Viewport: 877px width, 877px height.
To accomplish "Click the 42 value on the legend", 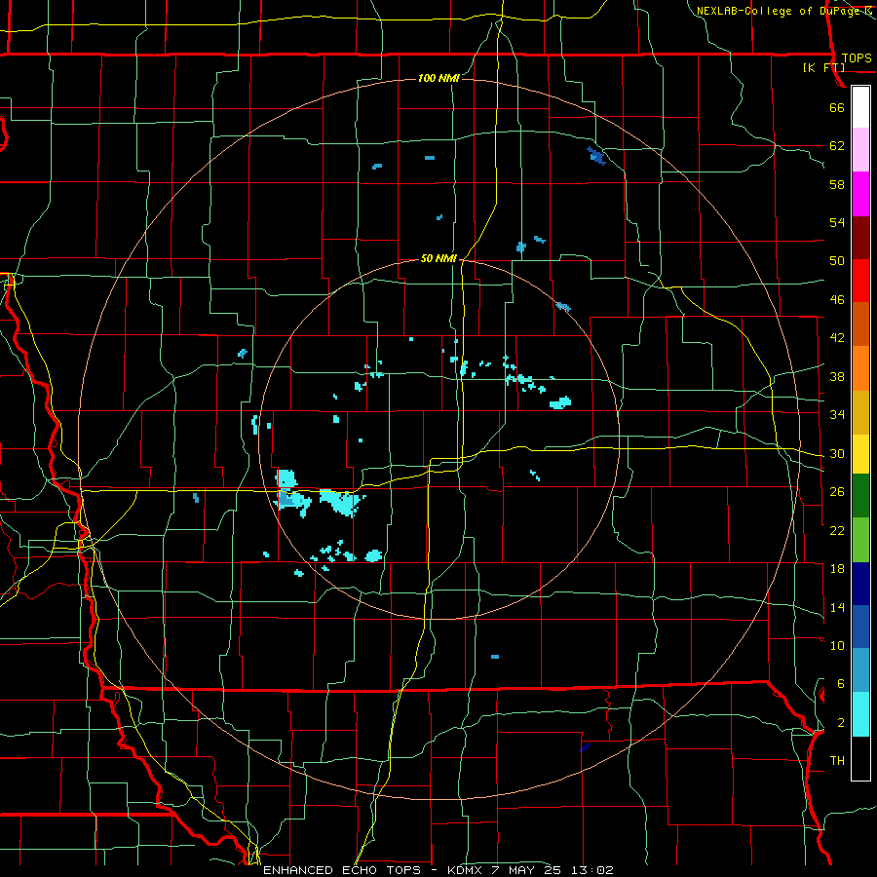I will pyautogui.click(x=837, y=338).
